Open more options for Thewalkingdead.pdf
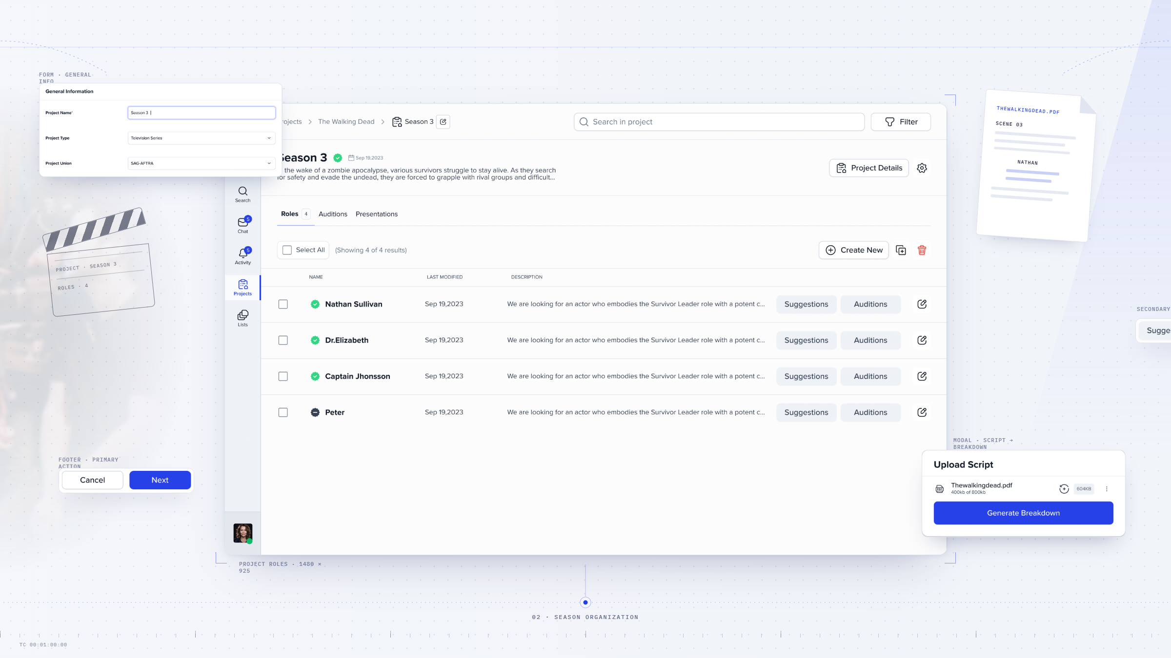The width and height of the screenshot is (1171, 658). (1107, 489)
